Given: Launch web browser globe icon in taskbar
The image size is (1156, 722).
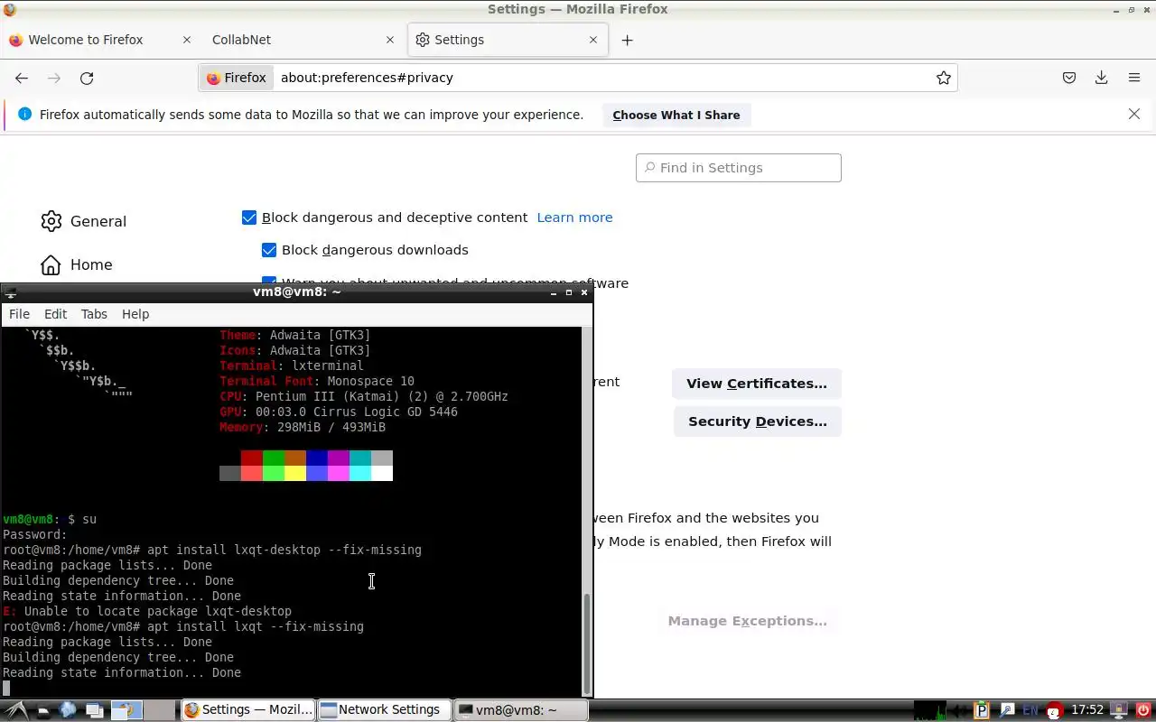Looking at the screenshot, I should 68,710.
